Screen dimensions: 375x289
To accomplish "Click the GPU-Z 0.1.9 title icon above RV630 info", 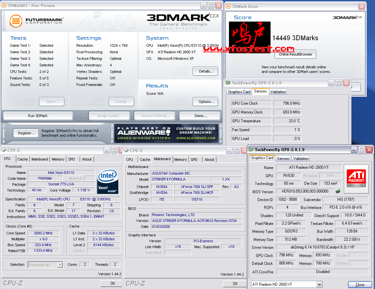I will coord(251,150).
